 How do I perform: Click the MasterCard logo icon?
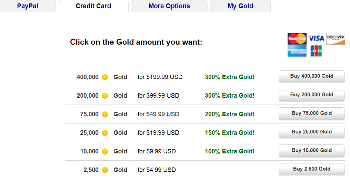coord(297,39)
